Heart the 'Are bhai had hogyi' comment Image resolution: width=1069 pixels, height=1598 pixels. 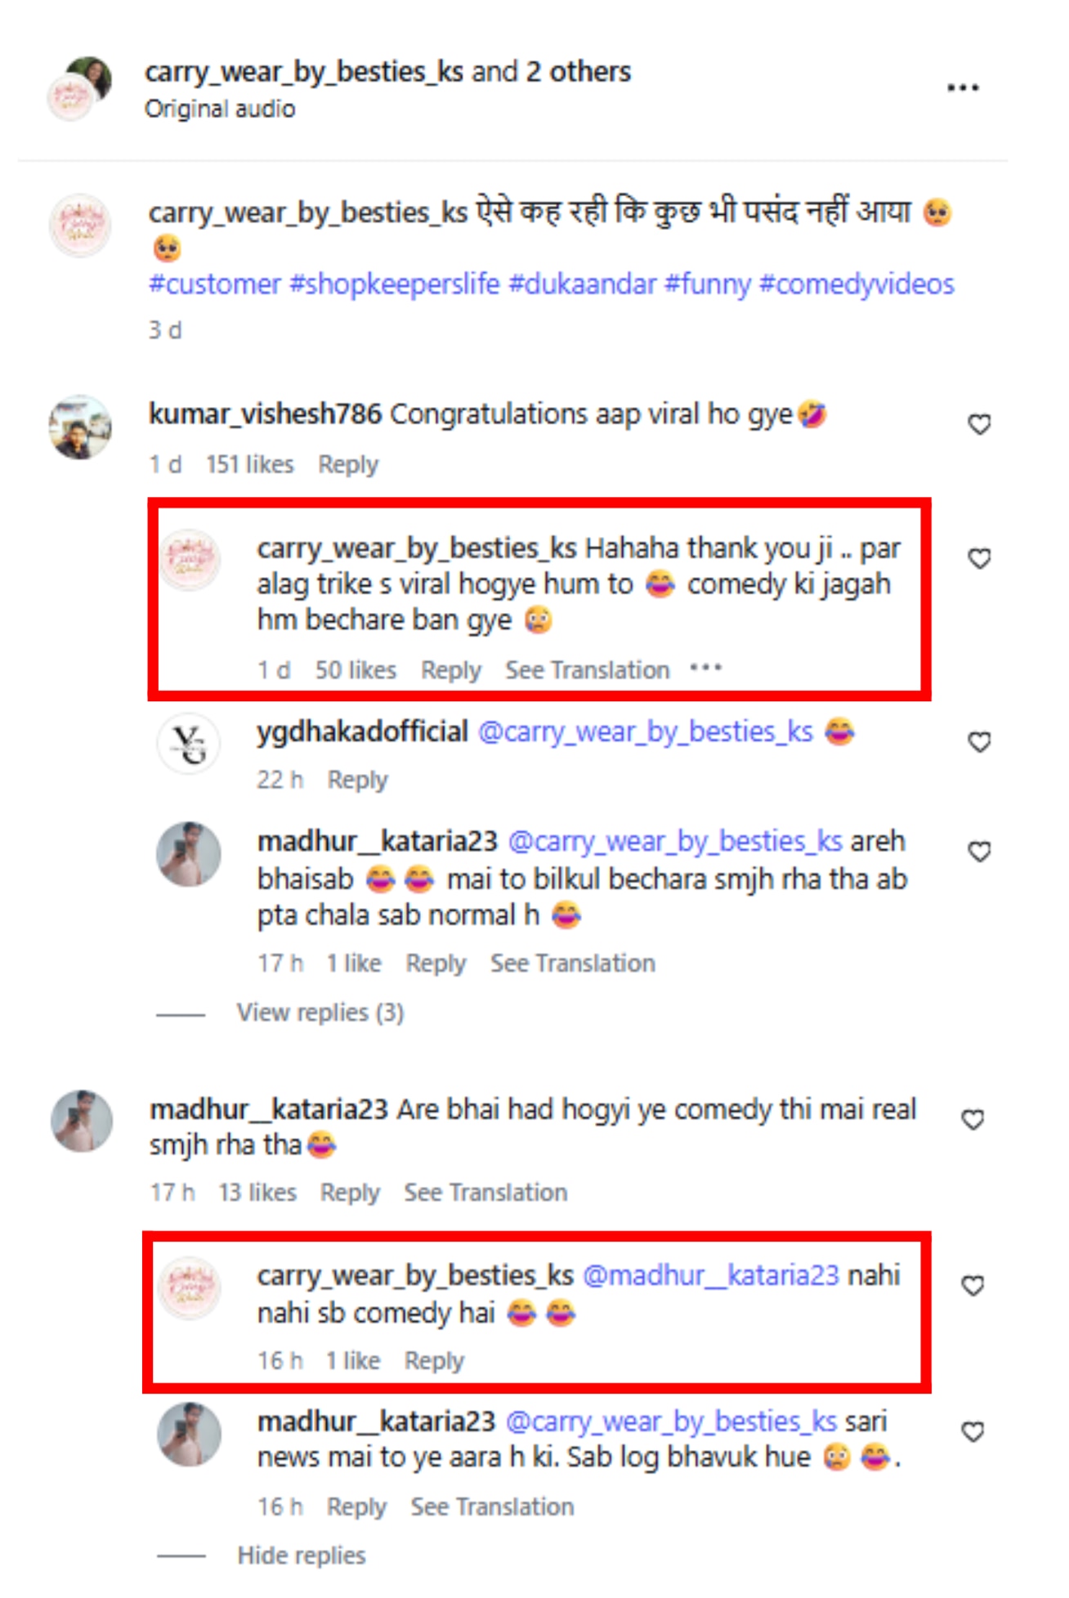(x=973, y=1119)
